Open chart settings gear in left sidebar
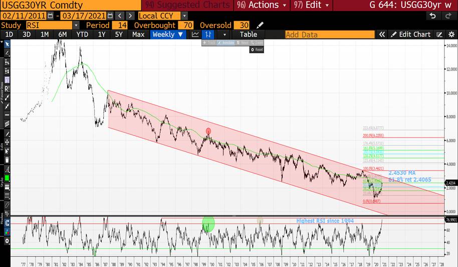This screenshot has height=267, width=458. 8,240
